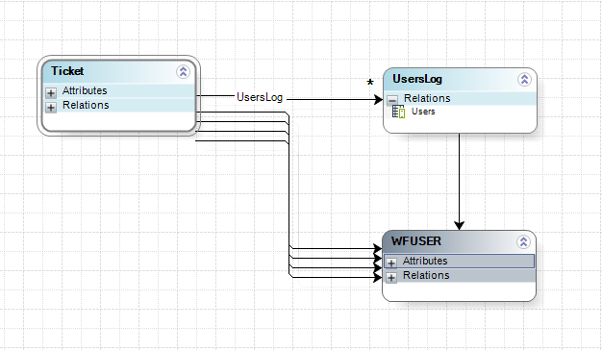Select the asterisk multiplicity marker near UsersLog

370,83
